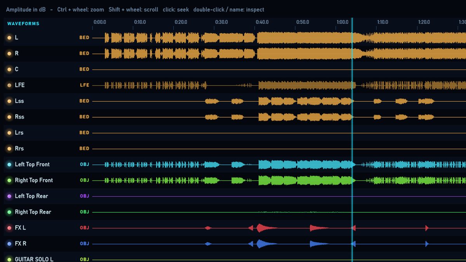Inspect the Left Top Front track name

click(x=32, y=165)
